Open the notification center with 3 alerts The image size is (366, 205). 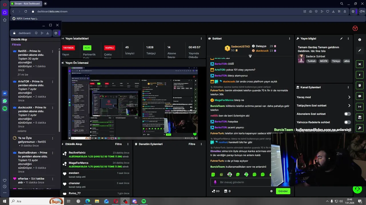pos(360,201)
